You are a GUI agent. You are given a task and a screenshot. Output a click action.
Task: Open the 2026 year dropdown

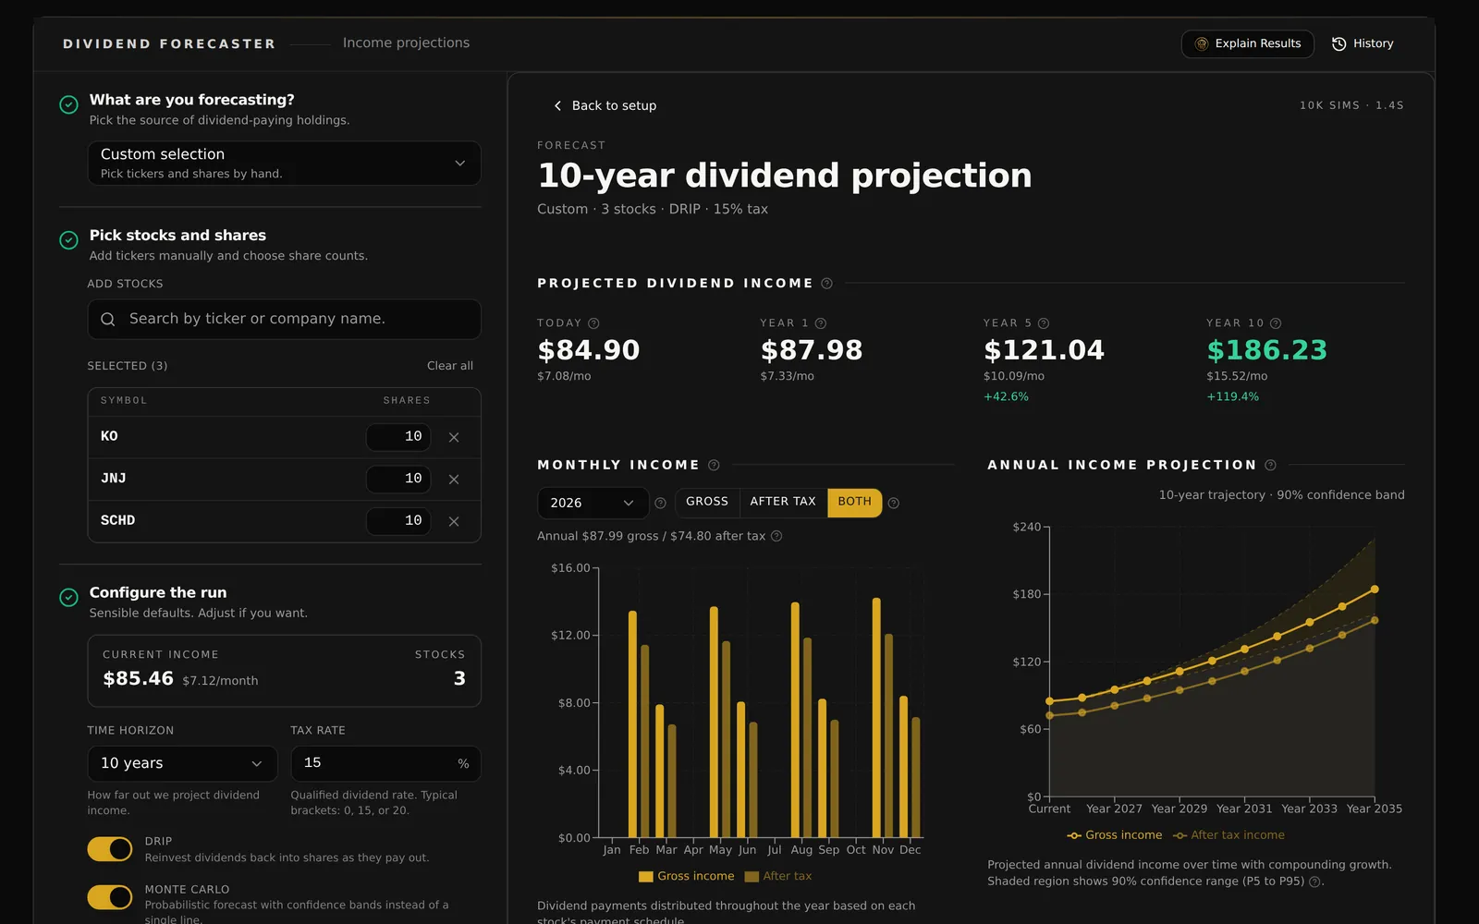tap(593, 503)
